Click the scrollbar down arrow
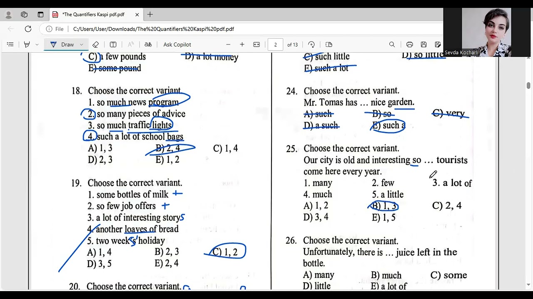This screenshot has width=533, height=299. click(x=528, y=285)
